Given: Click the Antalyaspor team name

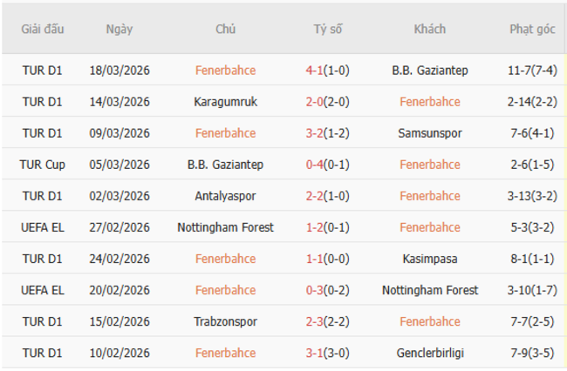Looking at the screenshot, I should tap(225, 196).
